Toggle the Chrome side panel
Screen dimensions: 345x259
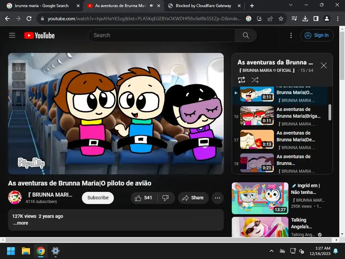[x=316, y=19]
